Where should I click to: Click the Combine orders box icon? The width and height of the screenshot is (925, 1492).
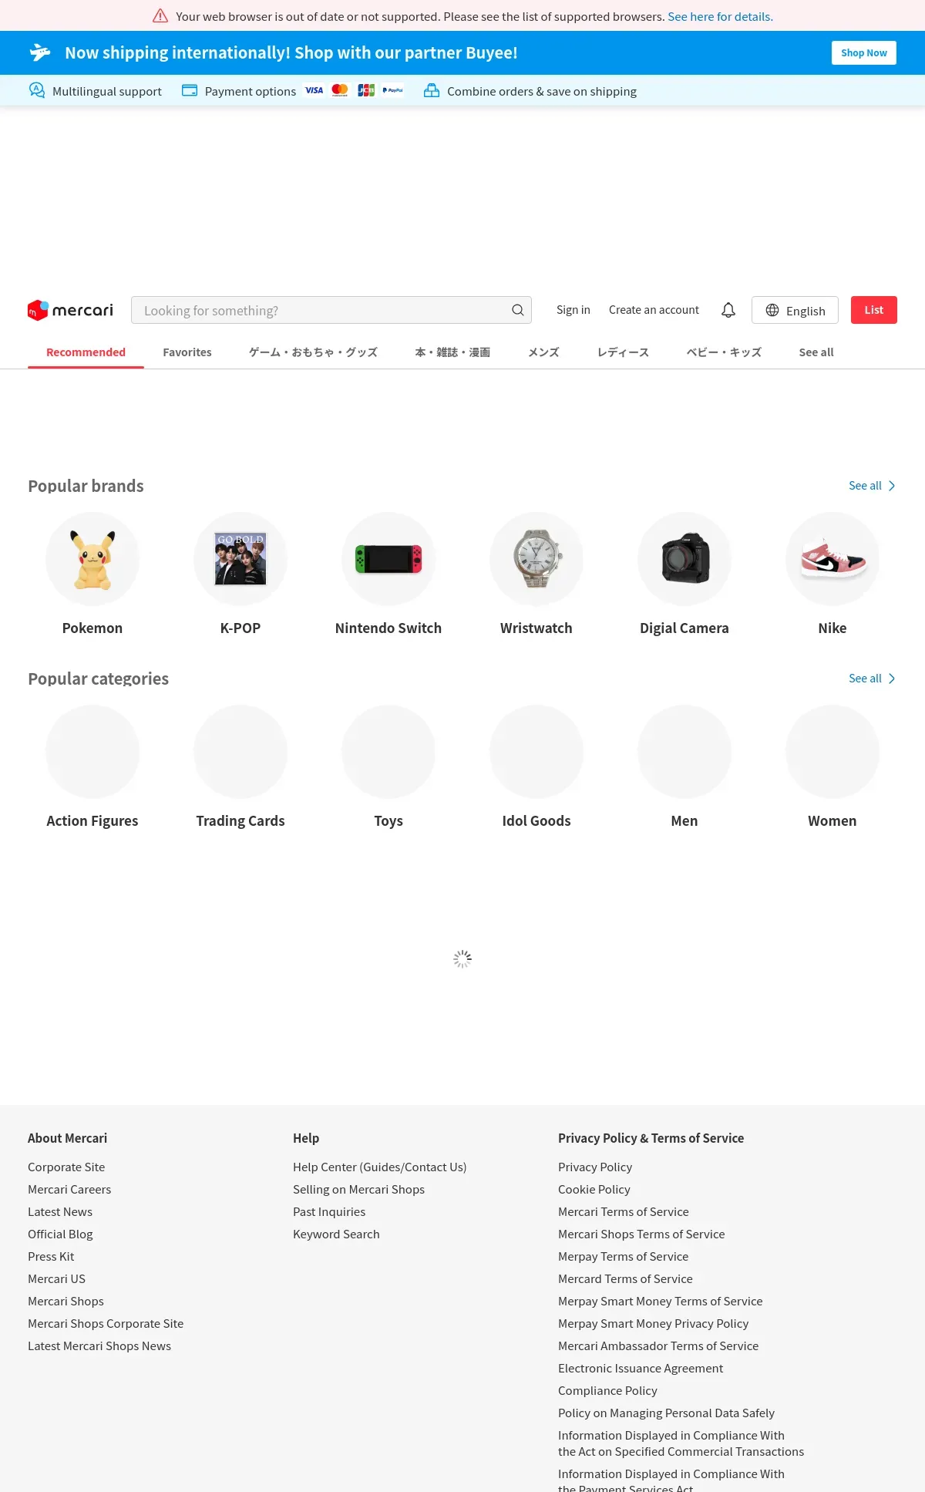click(x=432, y=90)
